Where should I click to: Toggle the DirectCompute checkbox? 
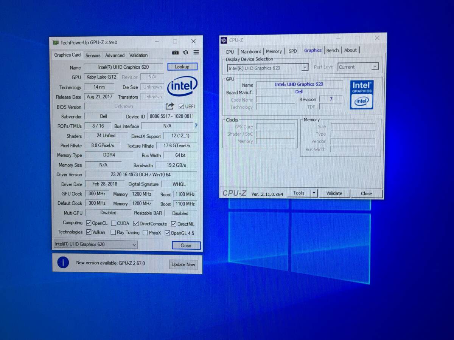(136, 224)
